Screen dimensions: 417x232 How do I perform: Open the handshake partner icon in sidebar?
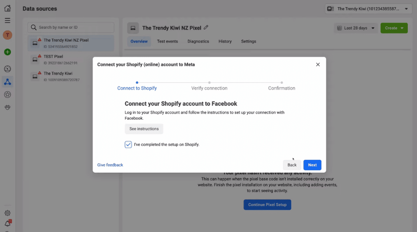tap(8, 107)
